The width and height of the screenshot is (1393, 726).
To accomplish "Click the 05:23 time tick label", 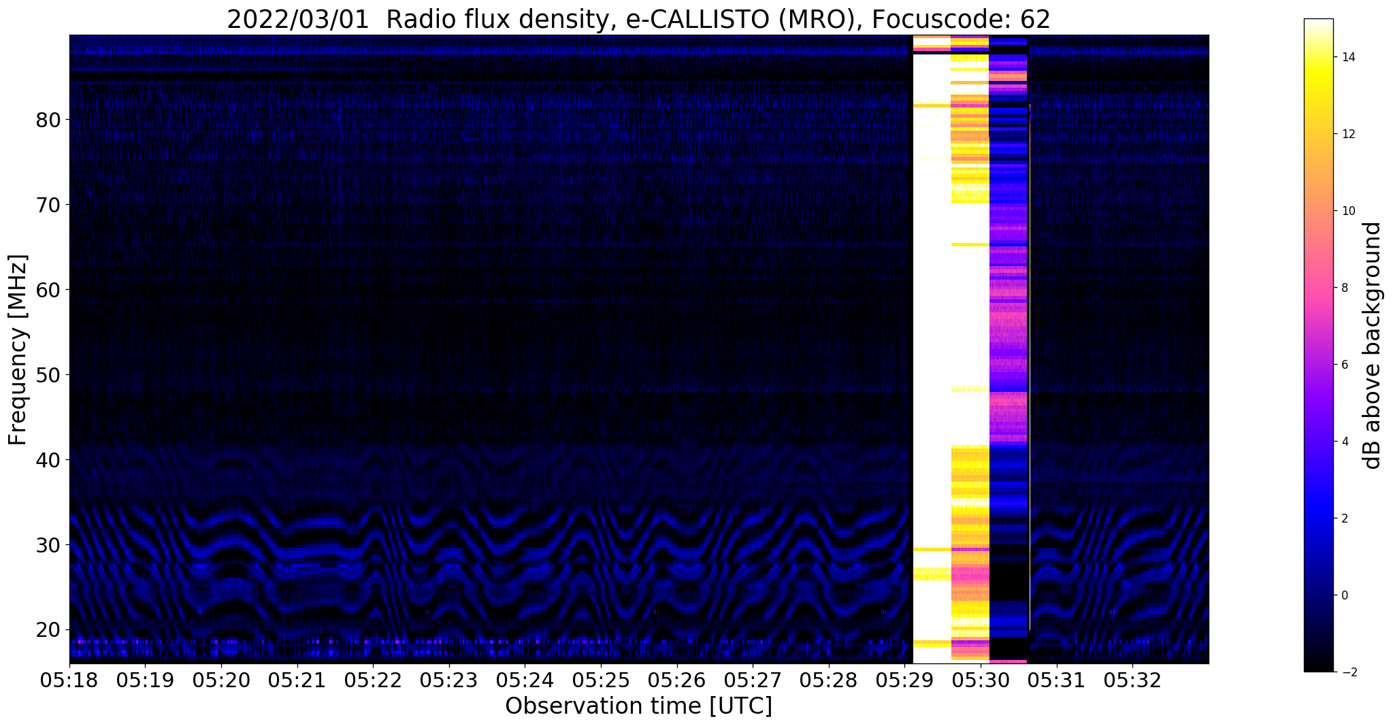I will (x=448, y=680).
